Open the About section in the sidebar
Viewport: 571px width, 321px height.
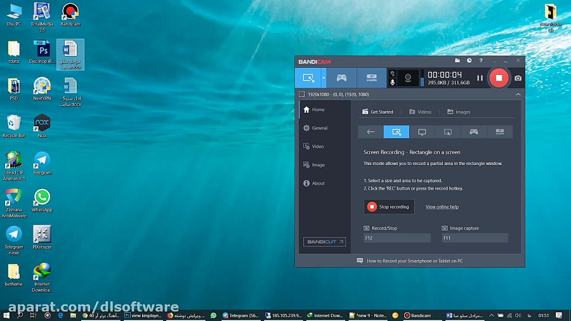(x=325, y=183)
